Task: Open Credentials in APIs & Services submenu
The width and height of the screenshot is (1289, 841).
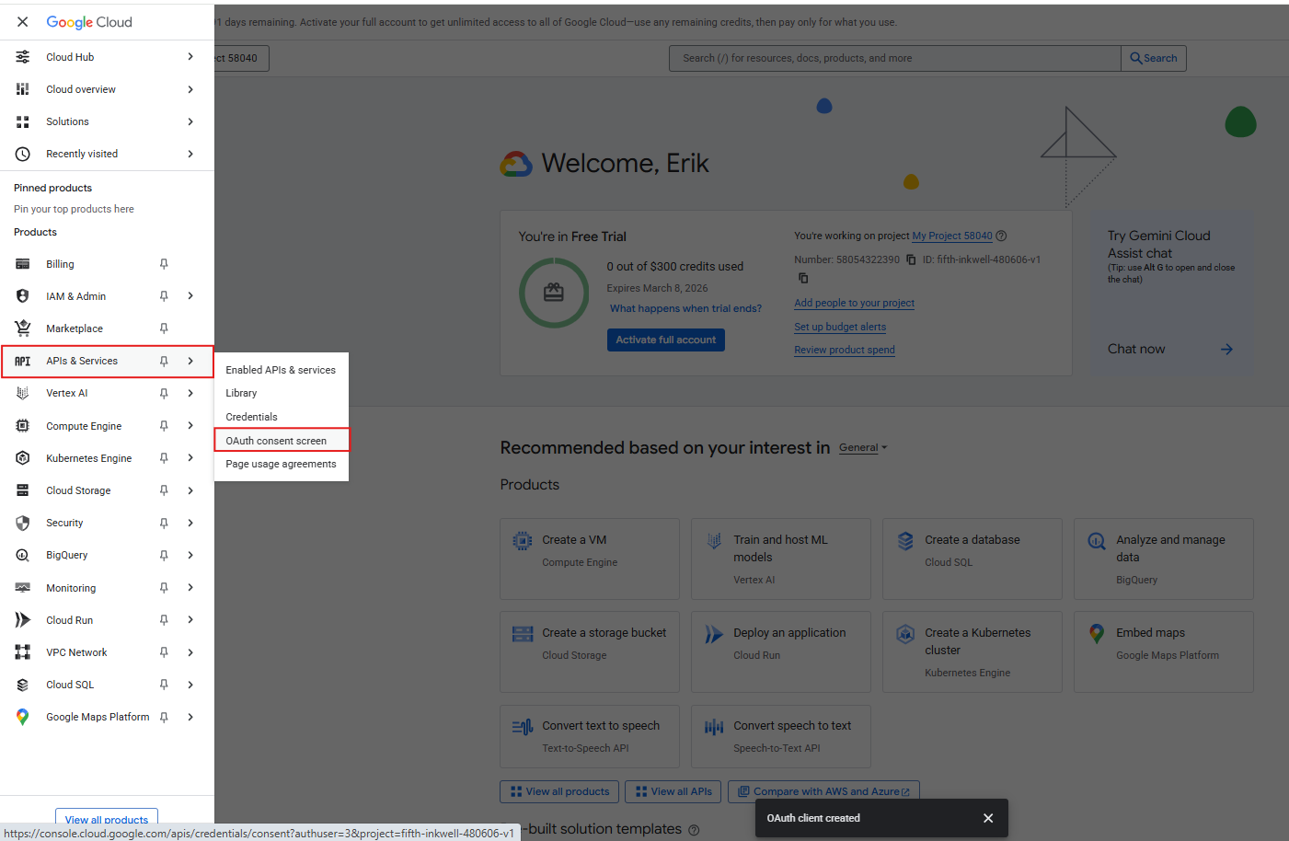Action: point(251,417)
